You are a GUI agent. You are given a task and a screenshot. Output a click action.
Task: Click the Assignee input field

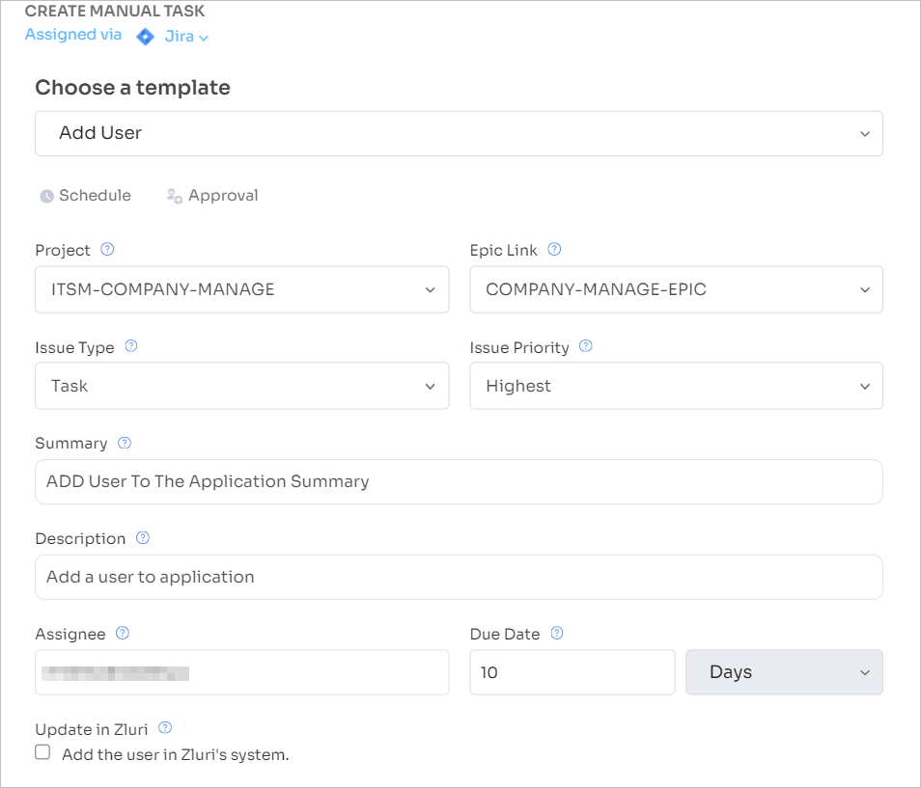pyautogui.click(x=242, y=672)
